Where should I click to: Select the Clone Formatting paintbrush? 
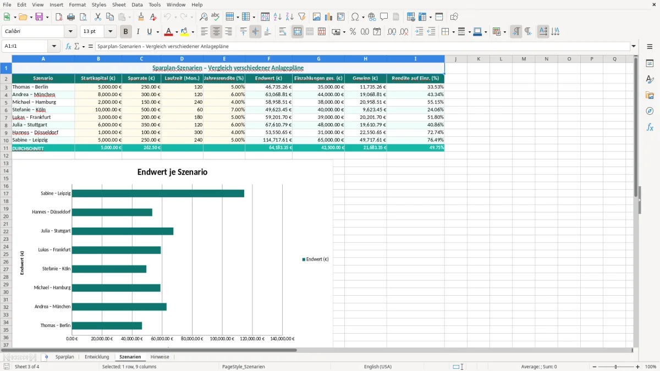click(141, 17)
